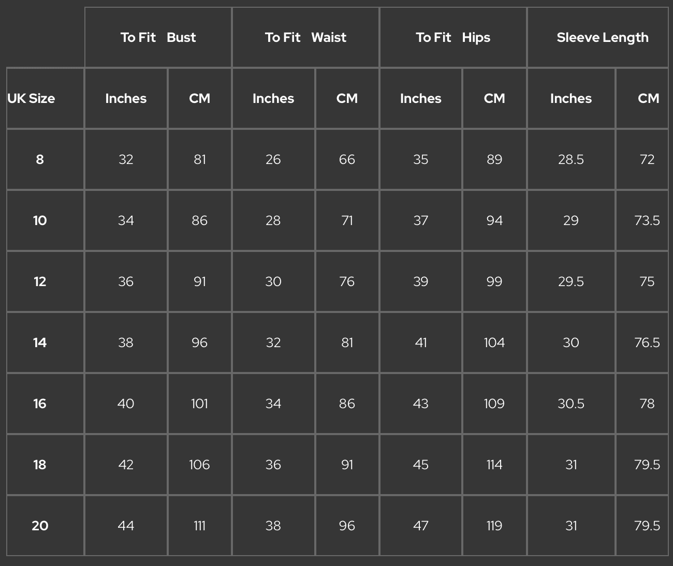Click the 104 cm hips cell
This screenshot has width=673, height=566.
coord(494,342)
